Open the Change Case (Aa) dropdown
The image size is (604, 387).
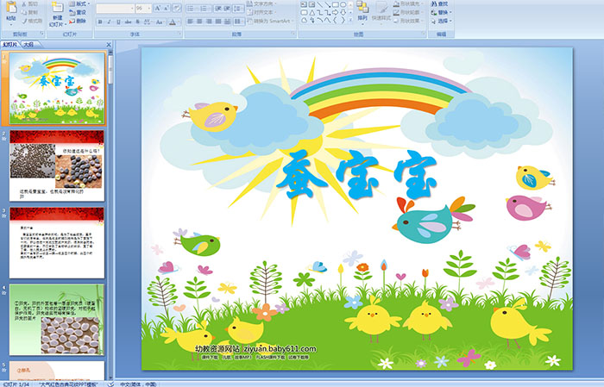coord(160,22)
